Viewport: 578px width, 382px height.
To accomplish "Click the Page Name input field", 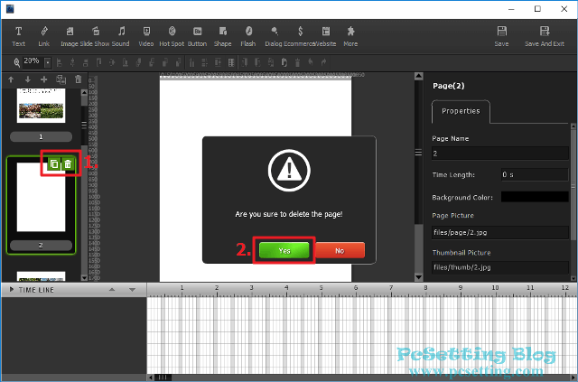I will [500, 154].
